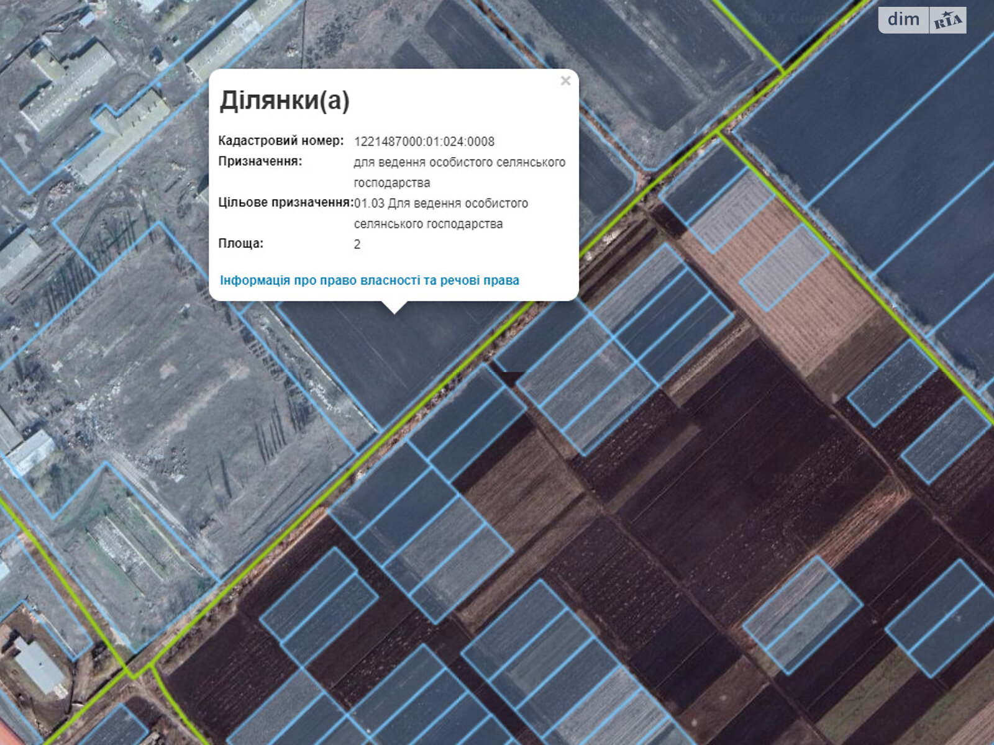Close the Ділянки(а) popup
This screenshot has height=745, width=994.
tap(565, 81)
